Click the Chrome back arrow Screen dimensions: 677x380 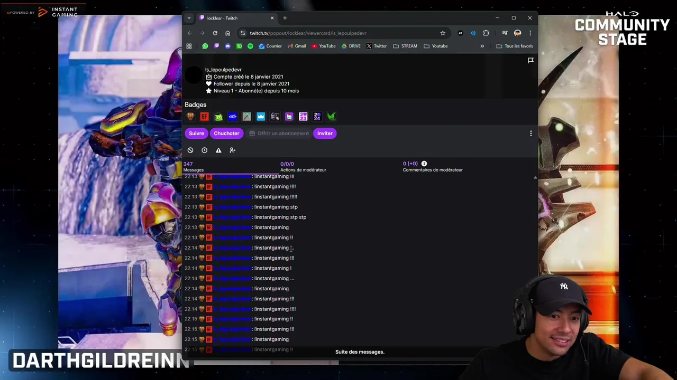190,33
